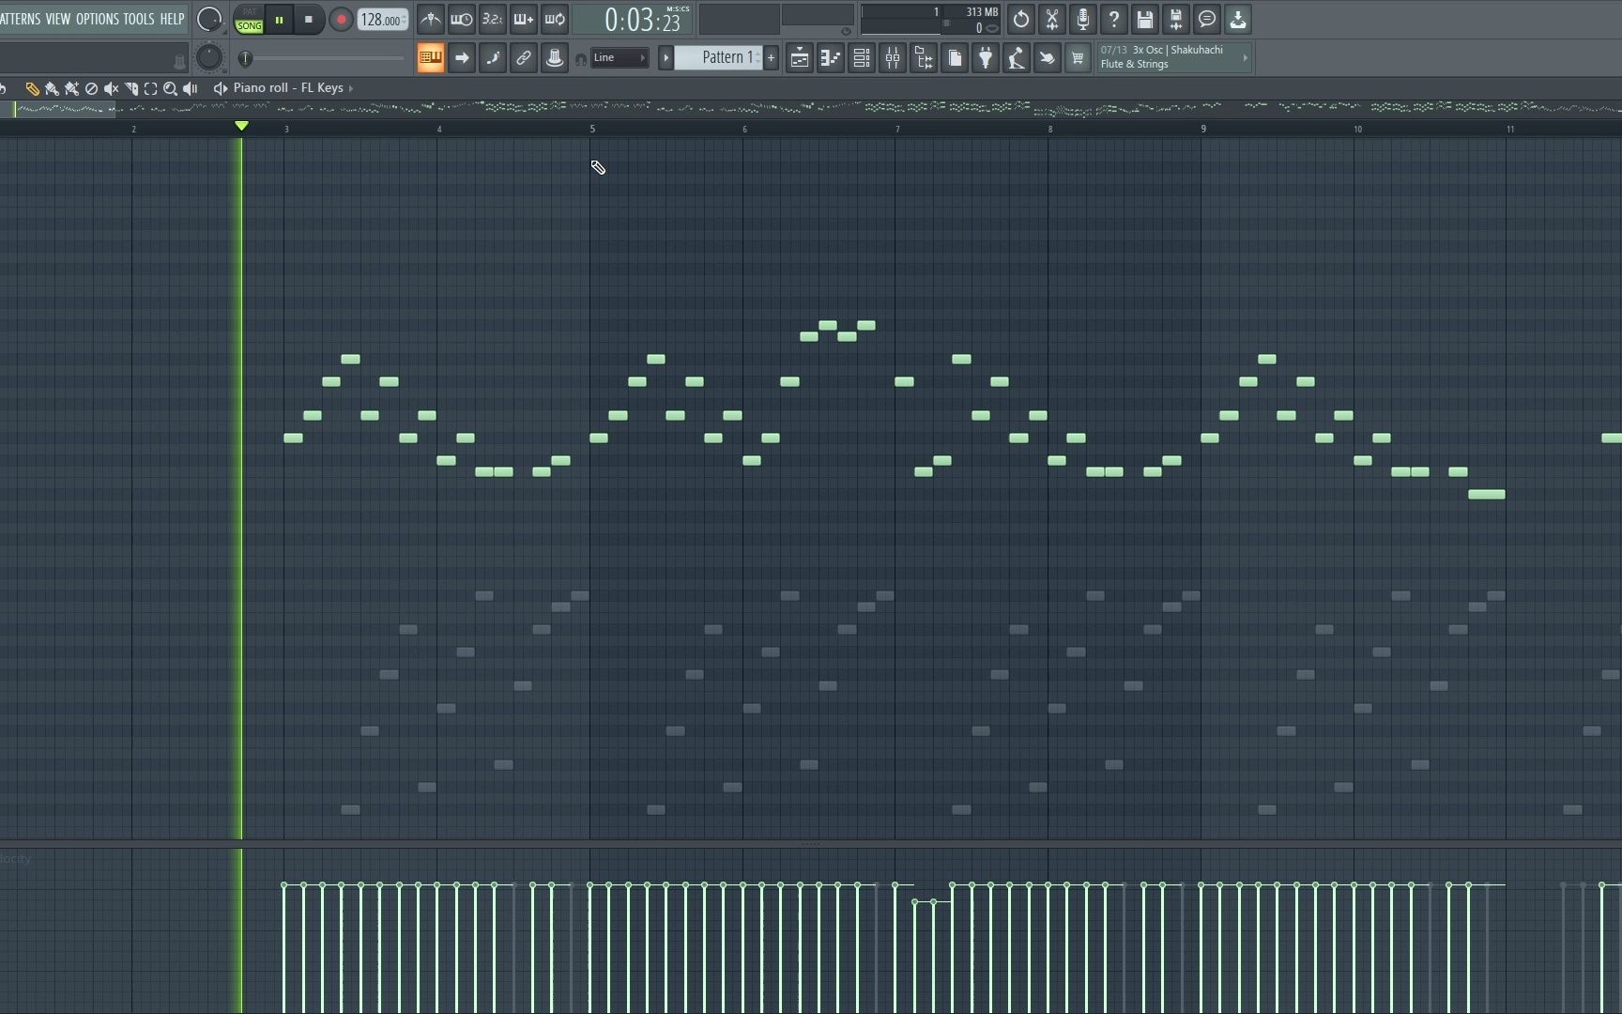This screenshot has height=1014, width=1622.
Task: Save project with floppy disk icon
Action: pos(1145,19)
